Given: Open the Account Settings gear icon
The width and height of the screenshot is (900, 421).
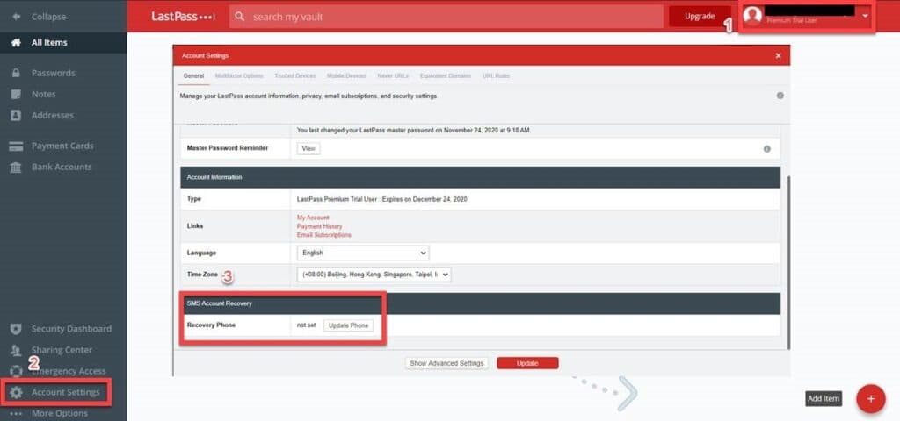Looking at the screenshot, I should 16,392.
